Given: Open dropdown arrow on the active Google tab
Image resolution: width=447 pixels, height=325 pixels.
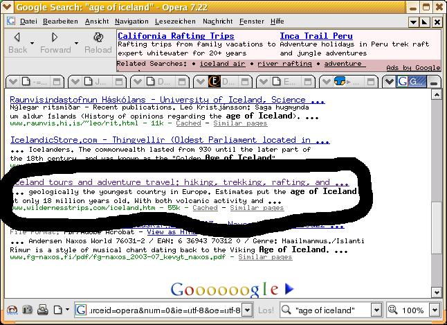Looking at the screenshot, I should 389,82.
